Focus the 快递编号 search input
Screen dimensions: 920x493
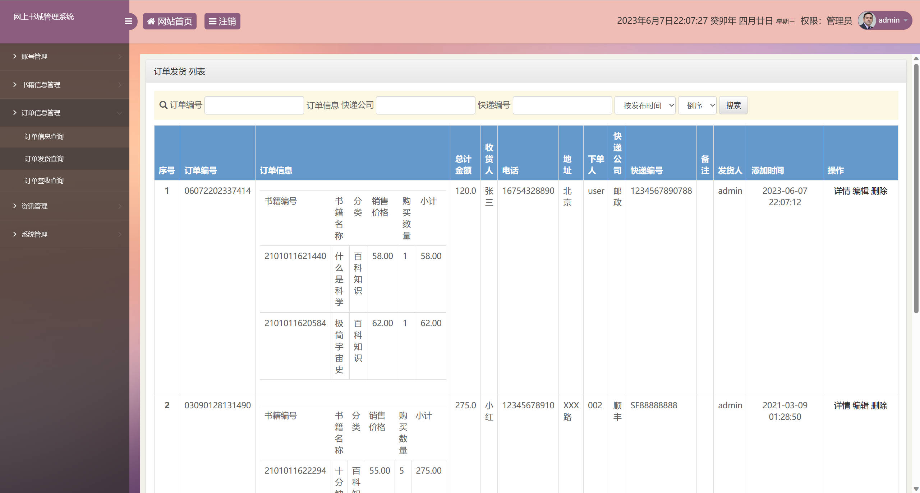click(x=562, y=105)
